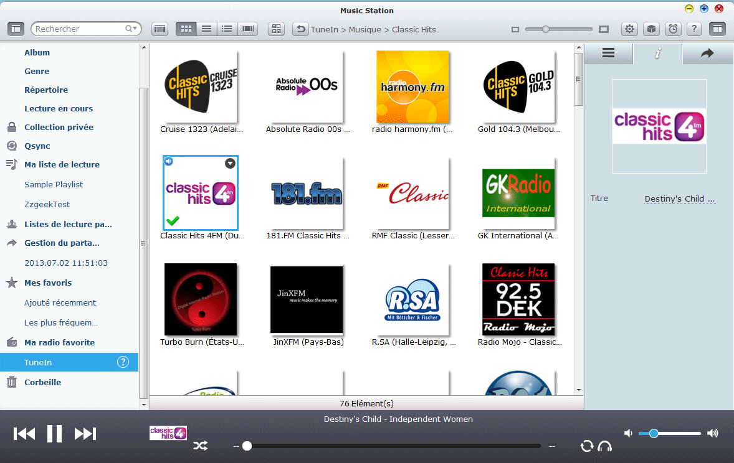Switch to simple list view

(x=206, y=29)
